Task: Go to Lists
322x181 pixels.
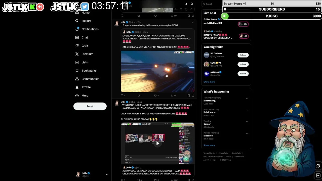Action: click(82, 62)
